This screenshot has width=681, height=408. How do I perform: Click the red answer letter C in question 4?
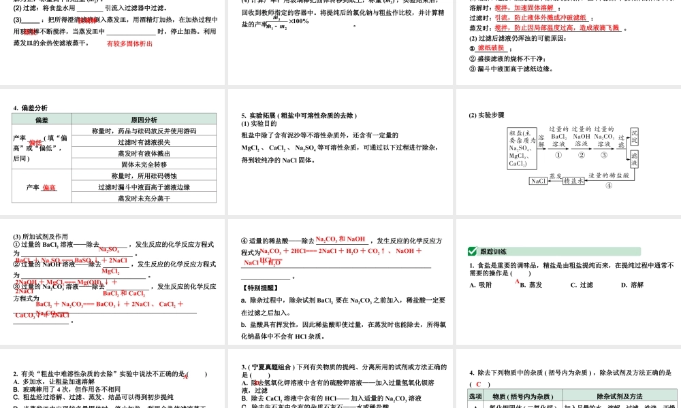(x=478, y=384)
